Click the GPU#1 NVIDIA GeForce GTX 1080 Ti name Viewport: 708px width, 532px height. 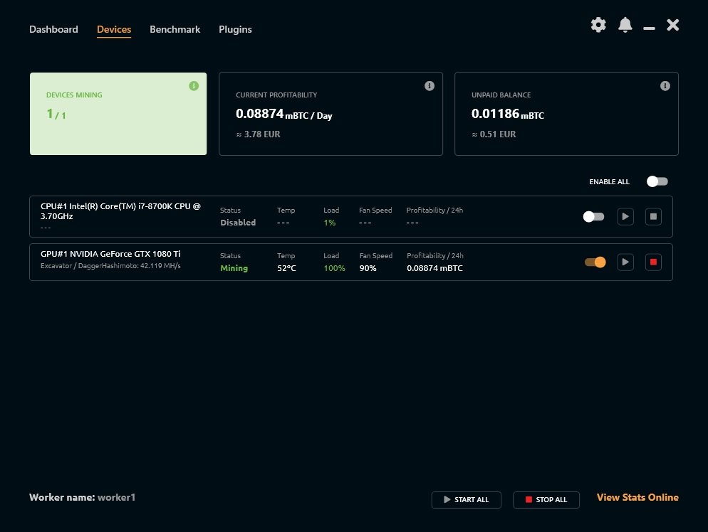coord(110,254)
